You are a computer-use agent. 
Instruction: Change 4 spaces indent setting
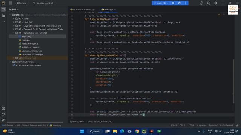[202, 126]
